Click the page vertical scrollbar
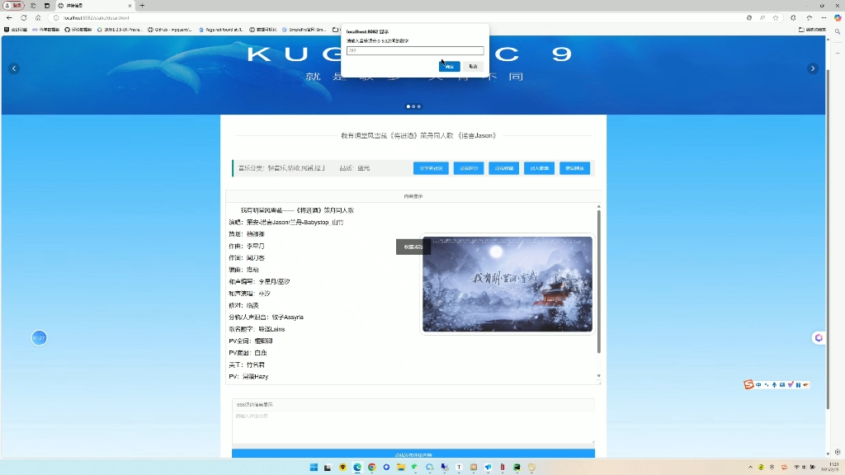 point(828,240)
